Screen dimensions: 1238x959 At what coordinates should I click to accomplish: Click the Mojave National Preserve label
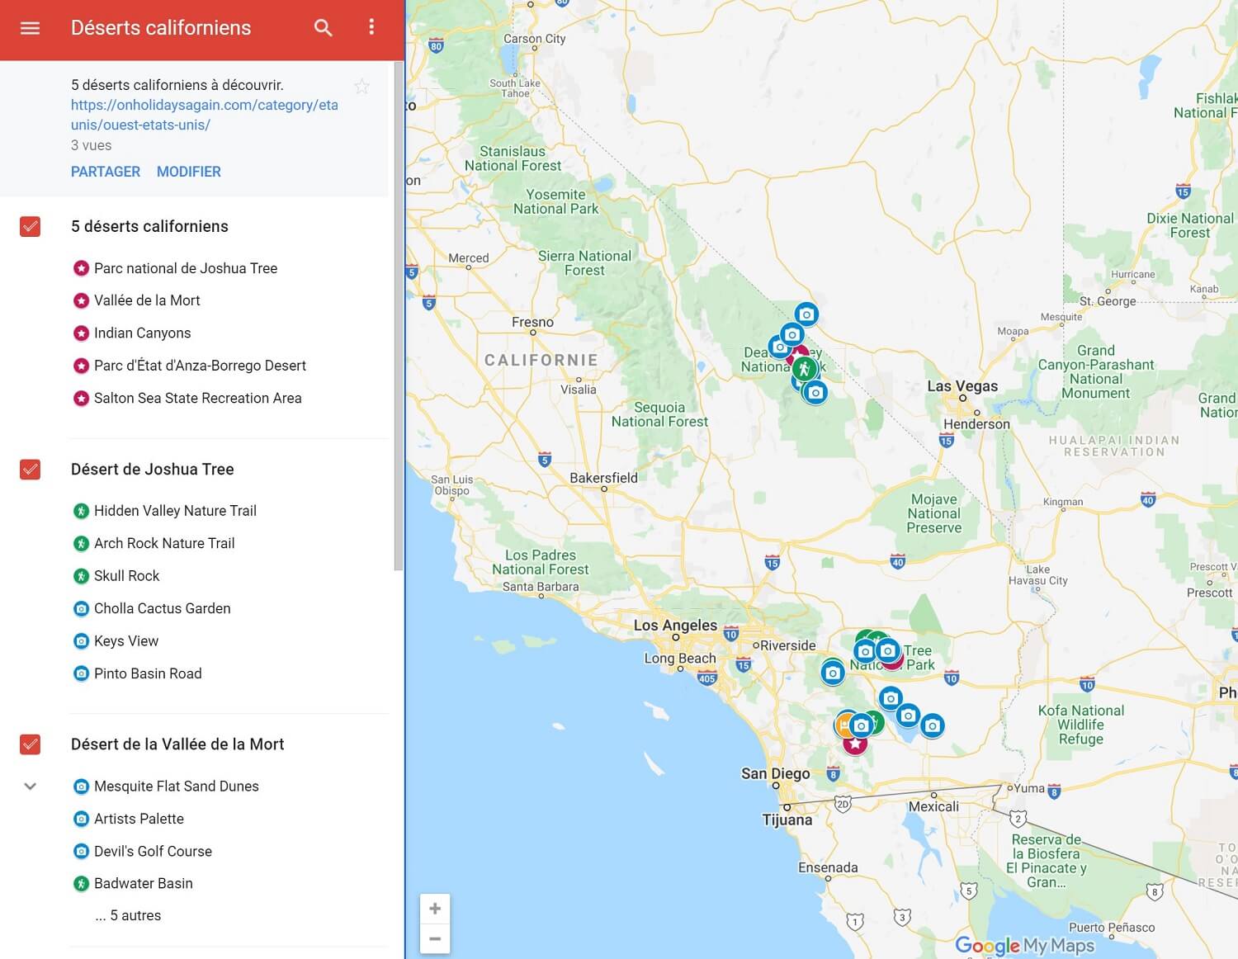click(934, 513)
